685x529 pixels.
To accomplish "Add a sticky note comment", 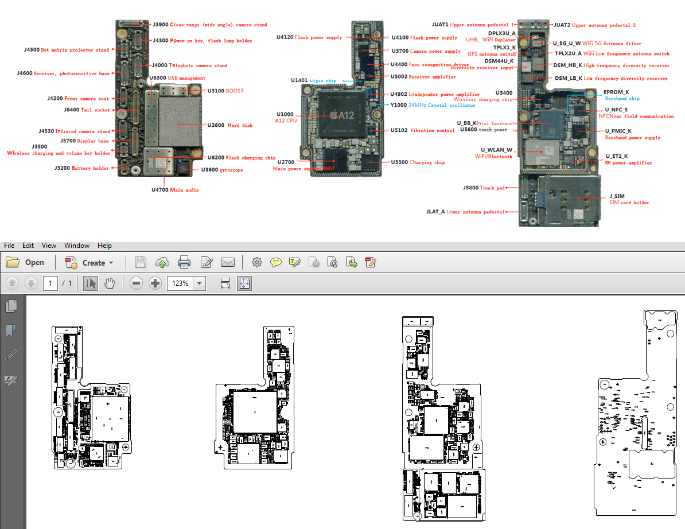I will pos(276,263).
